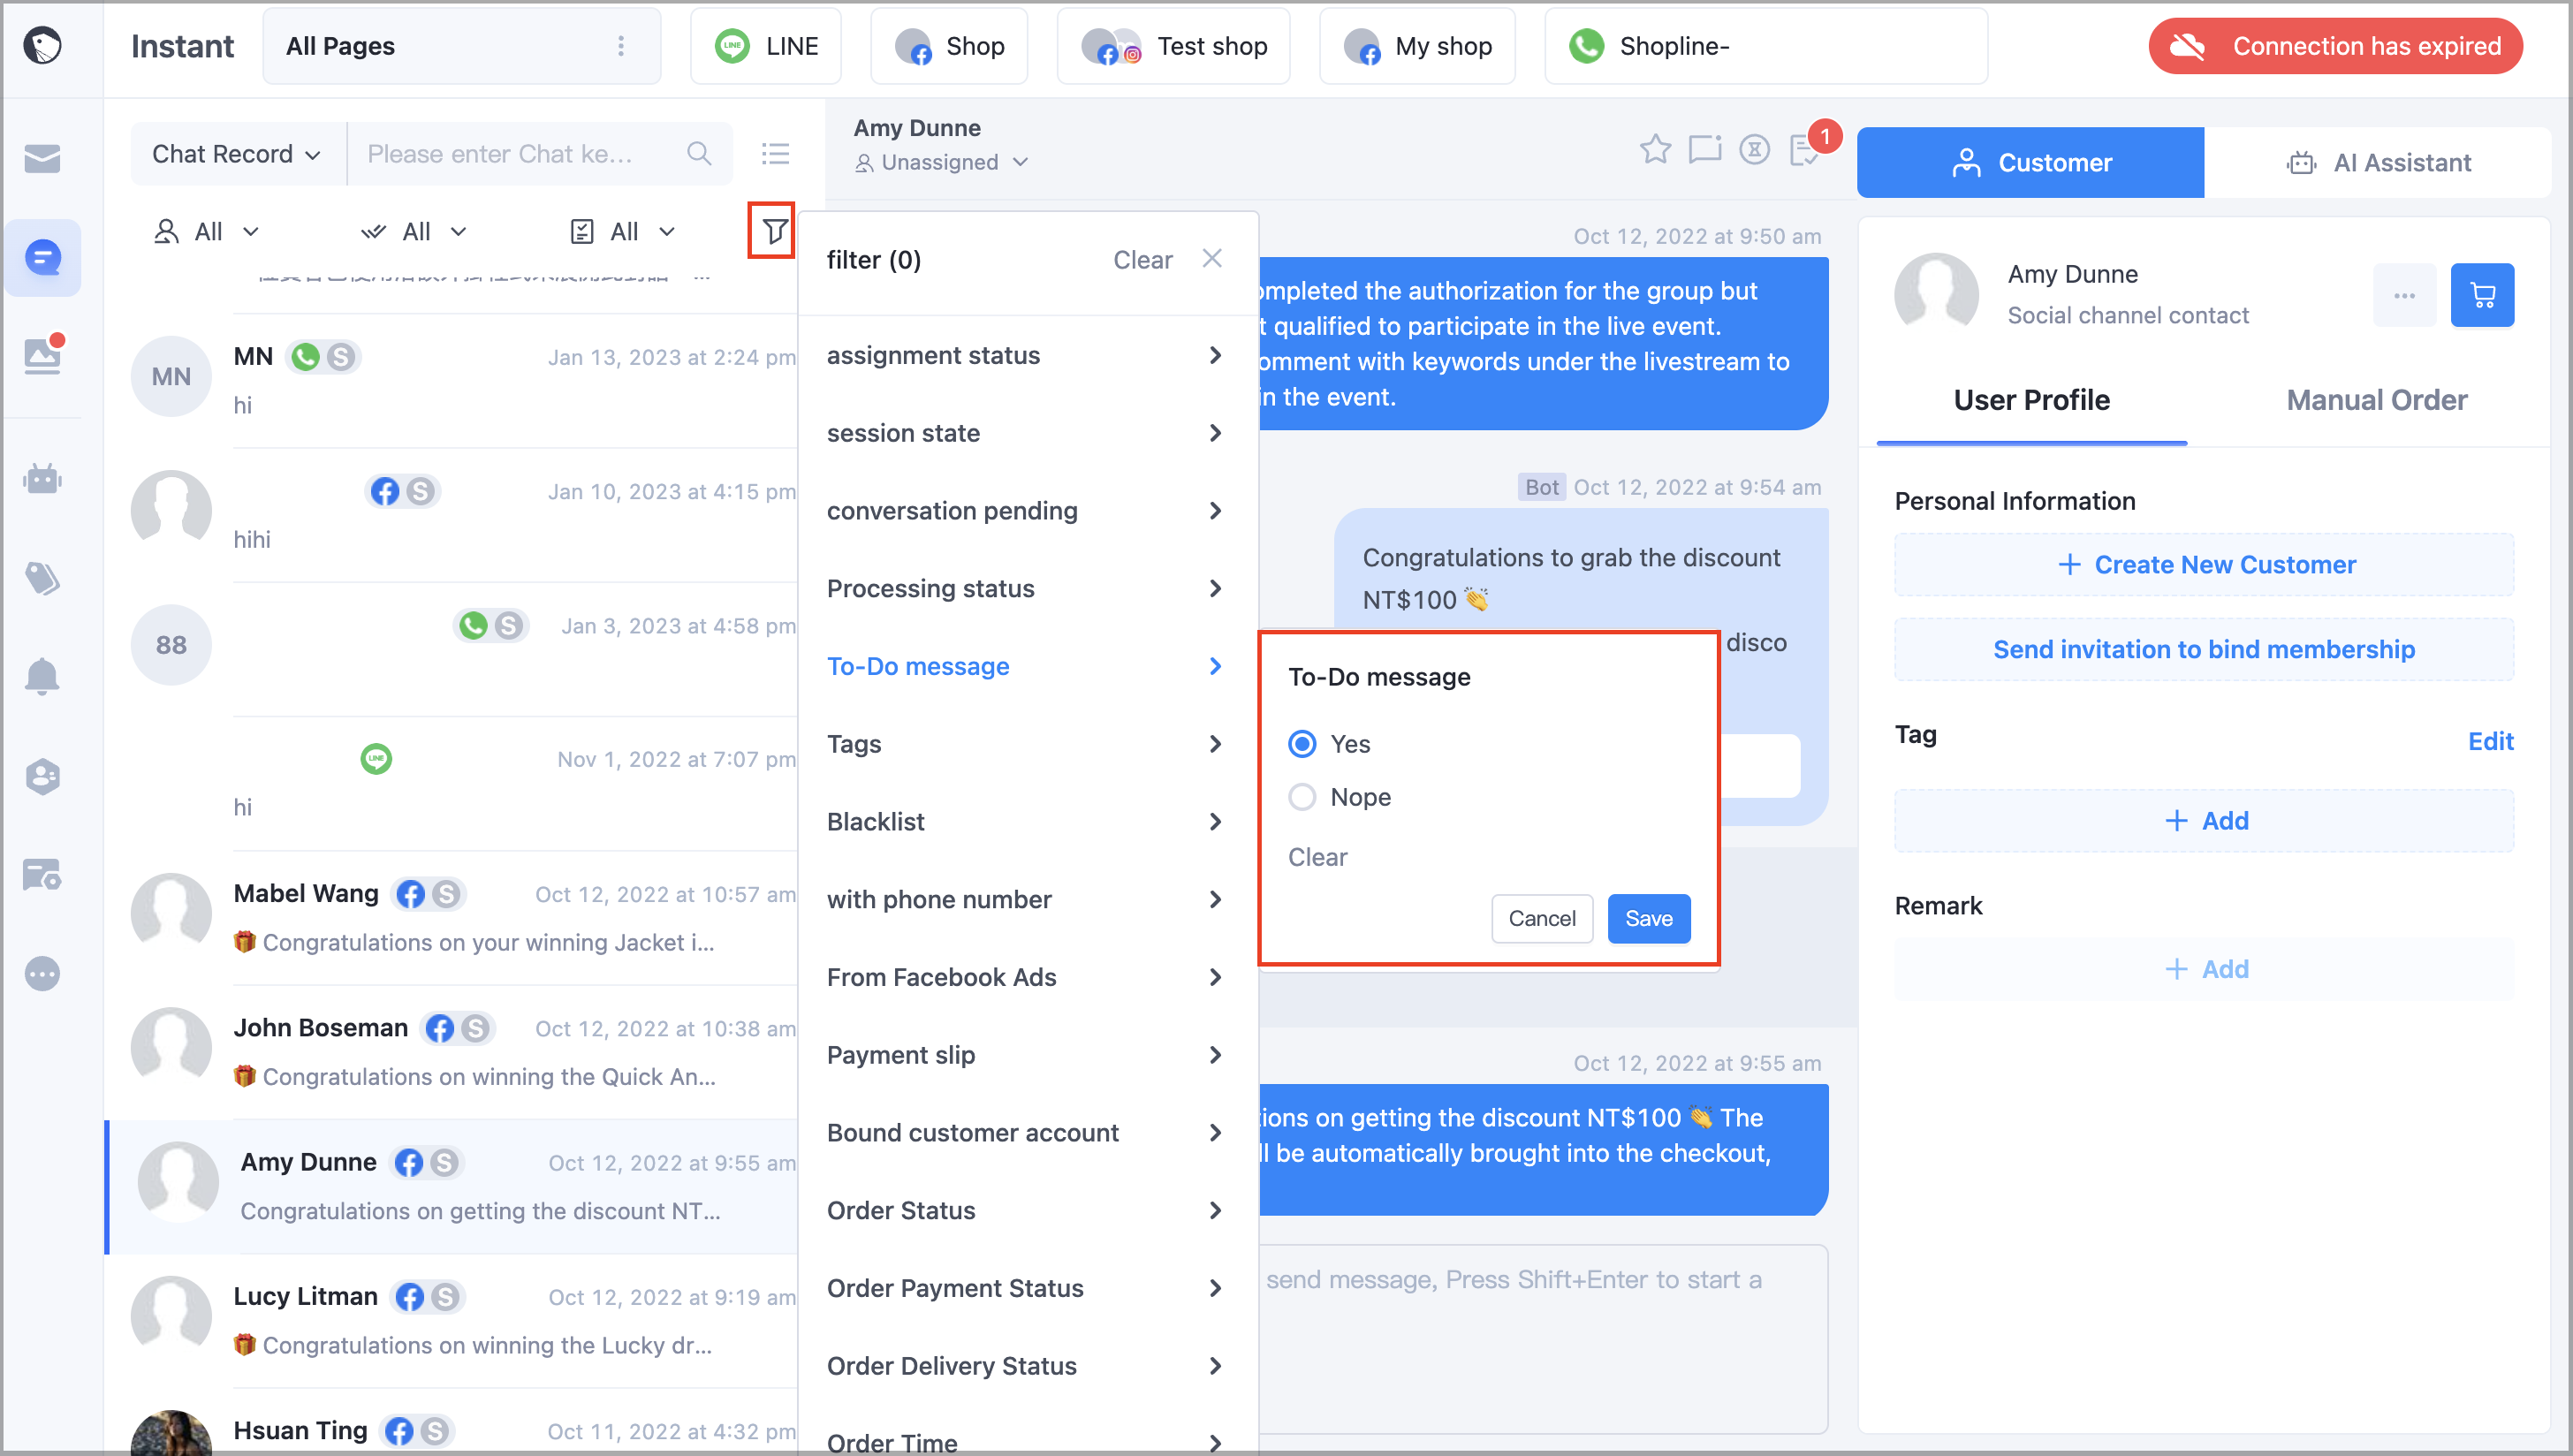Open the read status All dropdown

point(414,231)
